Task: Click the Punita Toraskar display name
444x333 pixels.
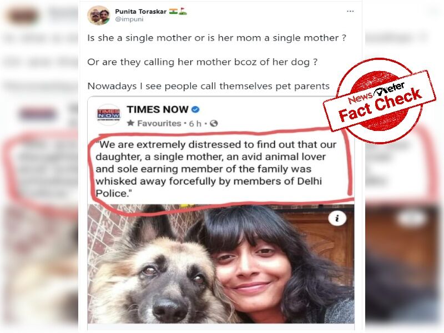Action: (x=141, y=12)
